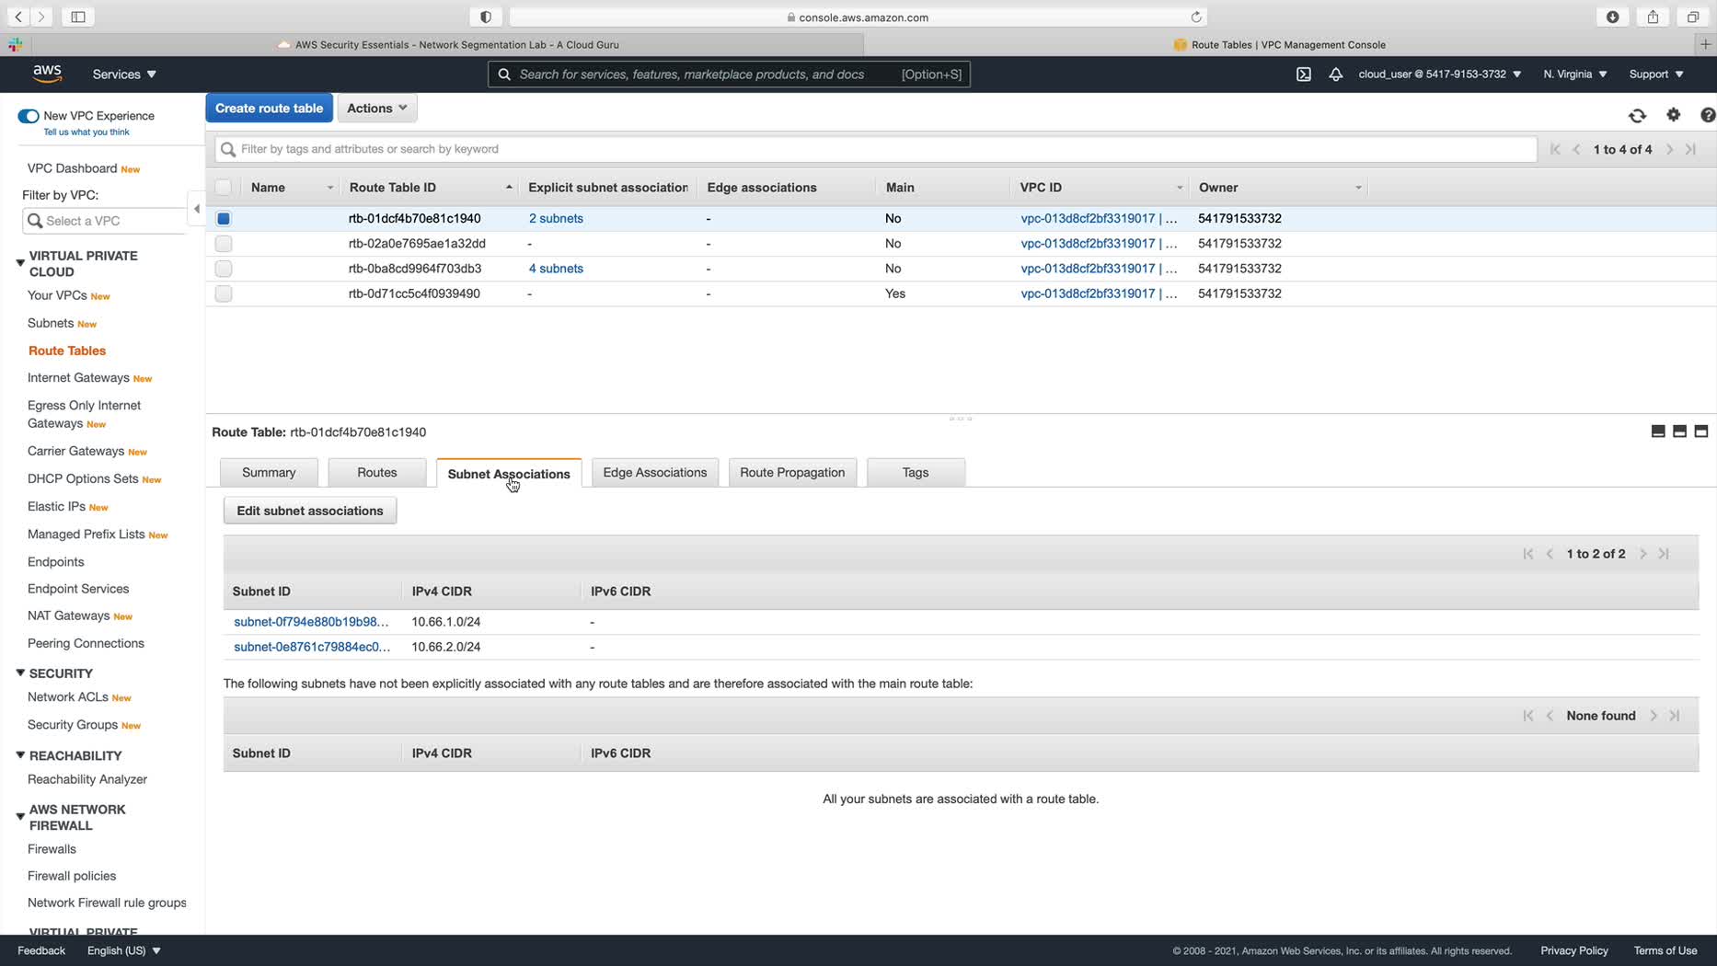Screen dimensions: 1717x966
Task: Click browser back arrow
Action: (18, 17)
